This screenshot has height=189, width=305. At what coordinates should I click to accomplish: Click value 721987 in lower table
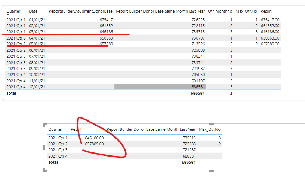point(189,150)
